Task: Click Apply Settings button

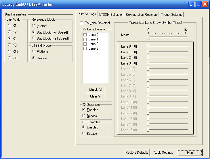Action: tap(163, 153)
